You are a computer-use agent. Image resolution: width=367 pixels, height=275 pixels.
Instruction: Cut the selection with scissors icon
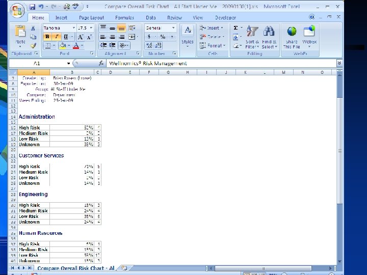pos(33,29)
